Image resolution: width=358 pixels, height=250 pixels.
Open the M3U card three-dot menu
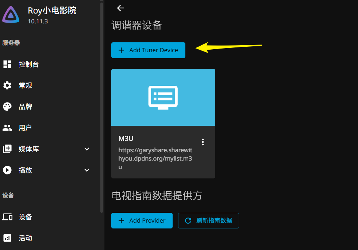coord(203,142)
